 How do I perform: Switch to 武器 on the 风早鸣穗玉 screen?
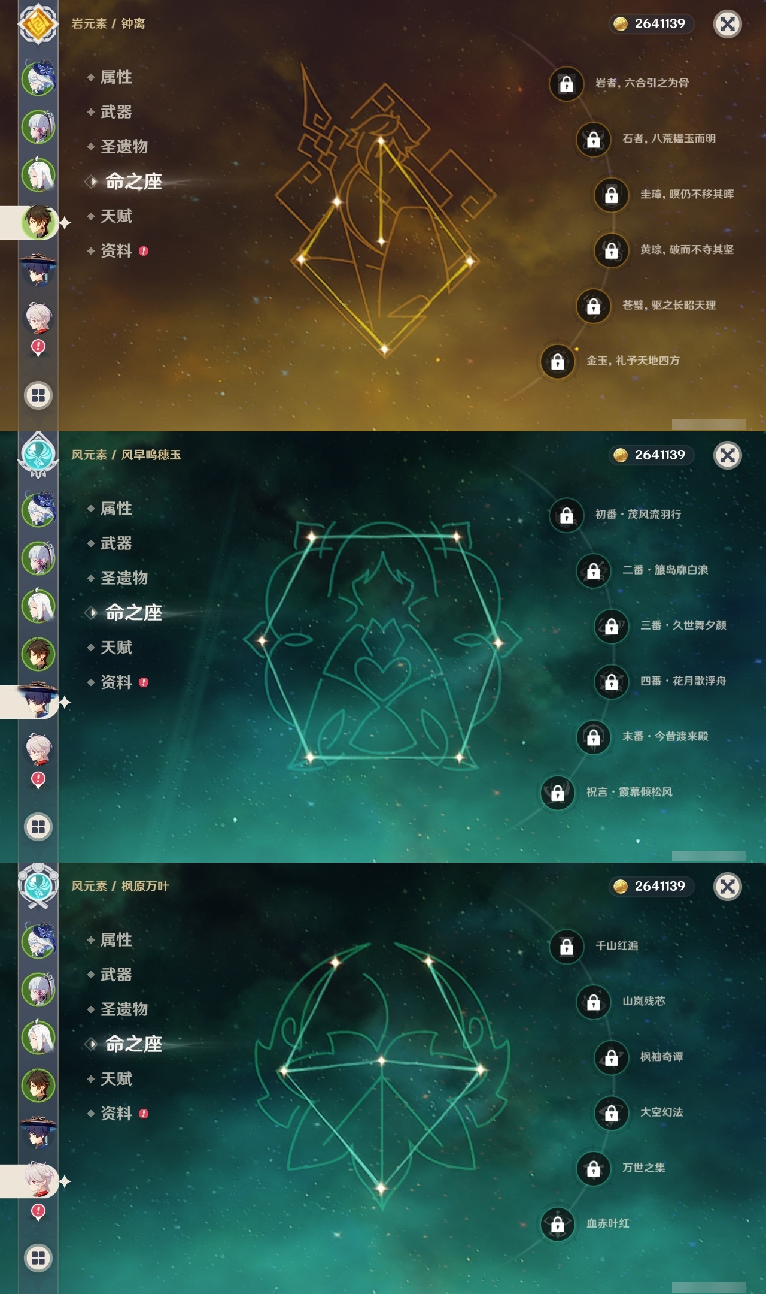[116, 543]
